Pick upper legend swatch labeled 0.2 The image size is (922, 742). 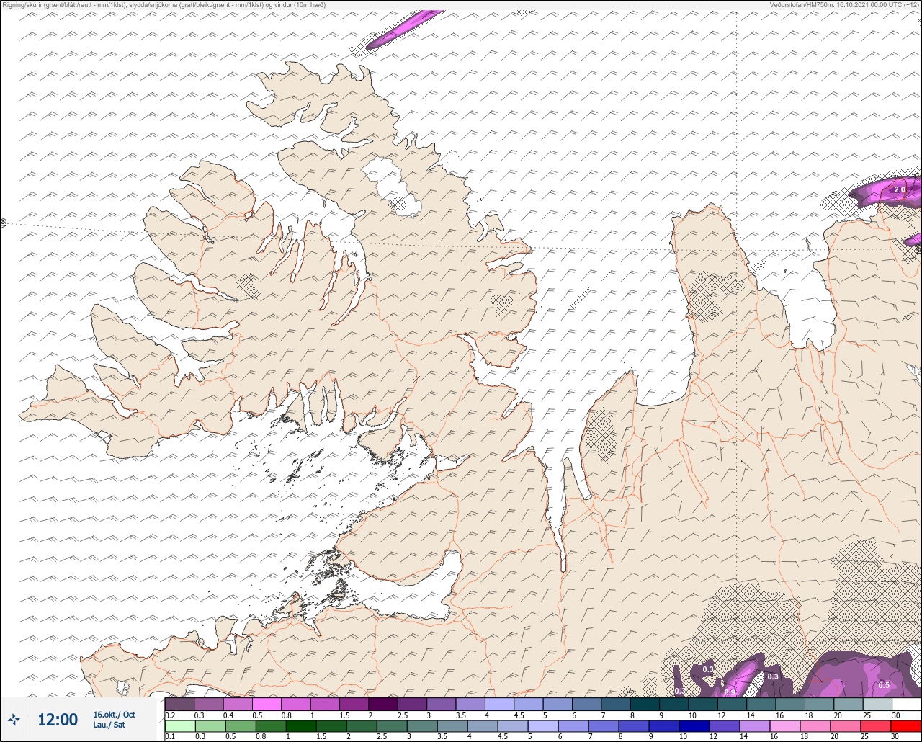click(179, 704)
